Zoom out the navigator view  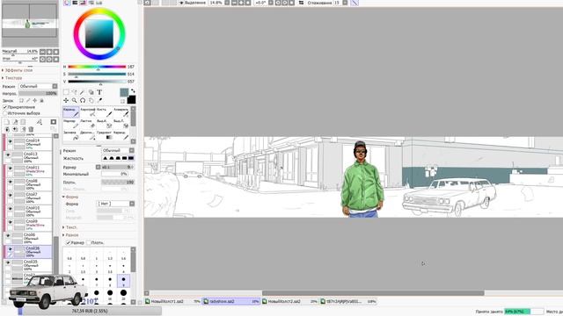43,52
